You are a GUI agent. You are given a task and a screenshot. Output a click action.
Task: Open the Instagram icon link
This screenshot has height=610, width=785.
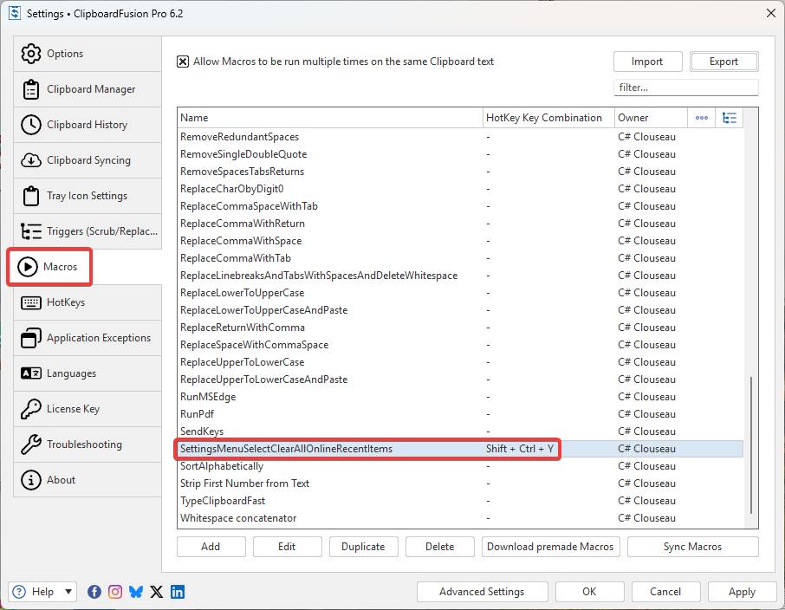pos(115,592)
